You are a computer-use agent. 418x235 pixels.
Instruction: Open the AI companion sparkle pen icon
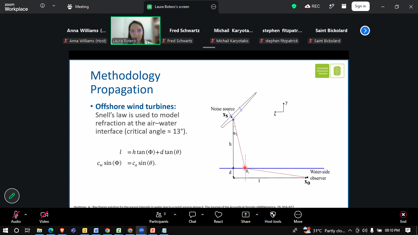point(331,6)
